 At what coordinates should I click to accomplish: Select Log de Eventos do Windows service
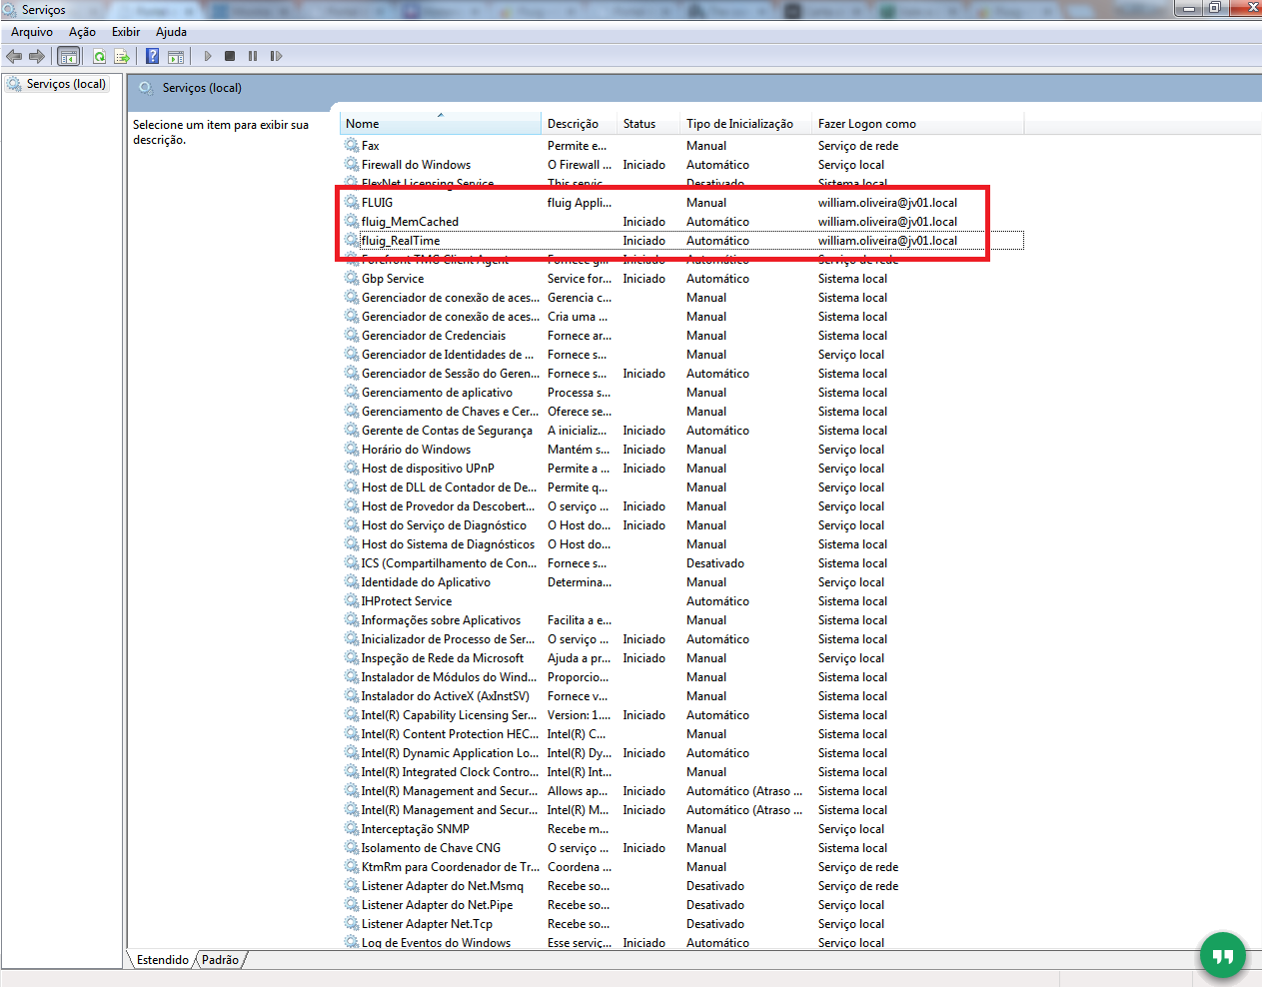tap(436, 942)
